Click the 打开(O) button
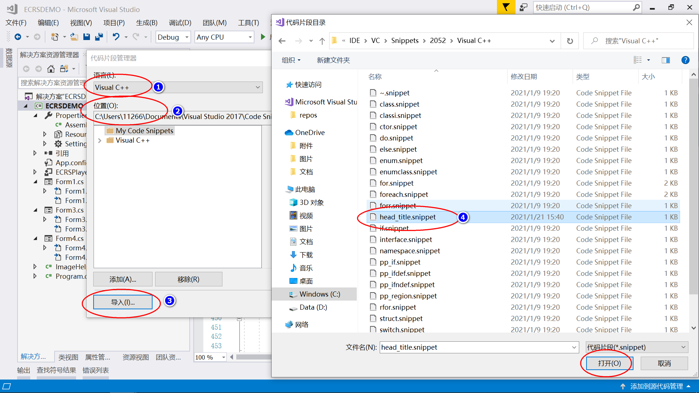Viewport: 699px width, 393px height. 609,363
